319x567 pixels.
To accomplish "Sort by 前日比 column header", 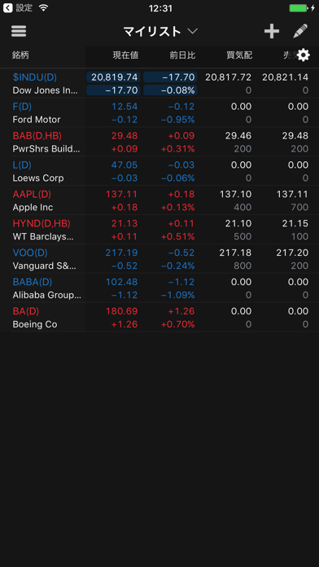I will click(182, 55).
